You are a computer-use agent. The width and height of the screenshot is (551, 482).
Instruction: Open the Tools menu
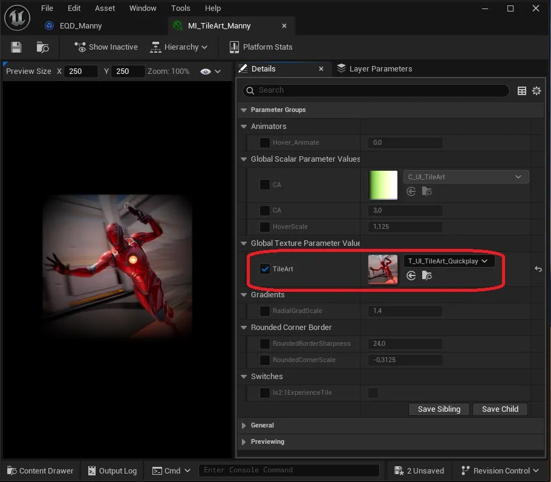click(x=181, y=8)
